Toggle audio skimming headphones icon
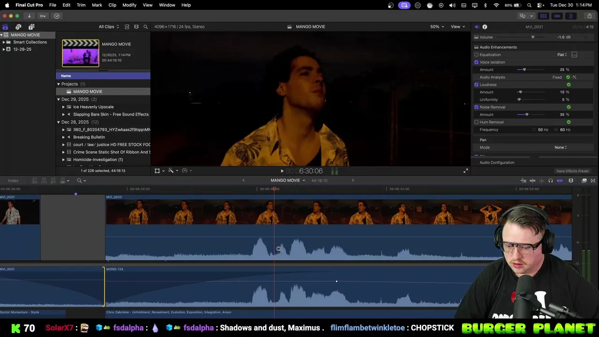The height and width of the screenshot is (337, 599). 550,181
